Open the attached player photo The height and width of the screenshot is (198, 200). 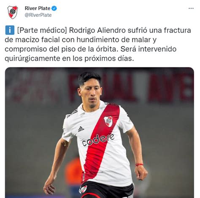coord(100,133)
